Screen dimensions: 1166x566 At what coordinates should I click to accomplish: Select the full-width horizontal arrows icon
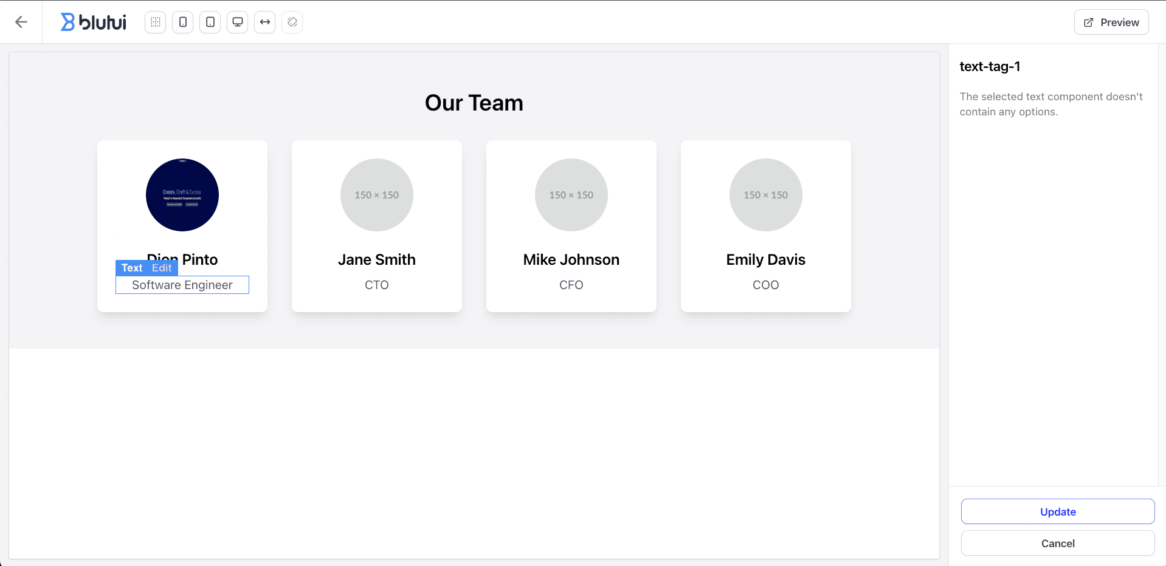[x=265, y=22]
